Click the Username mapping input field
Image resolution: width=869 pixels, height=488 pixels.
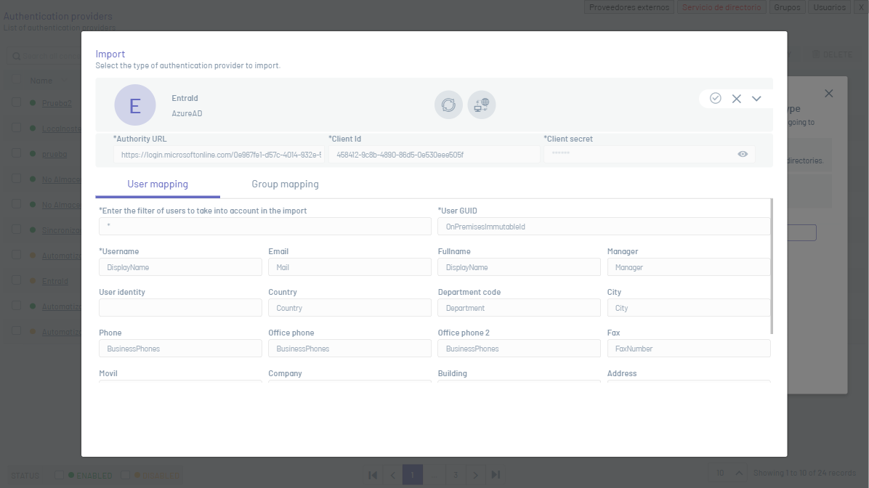pos(180,267)
